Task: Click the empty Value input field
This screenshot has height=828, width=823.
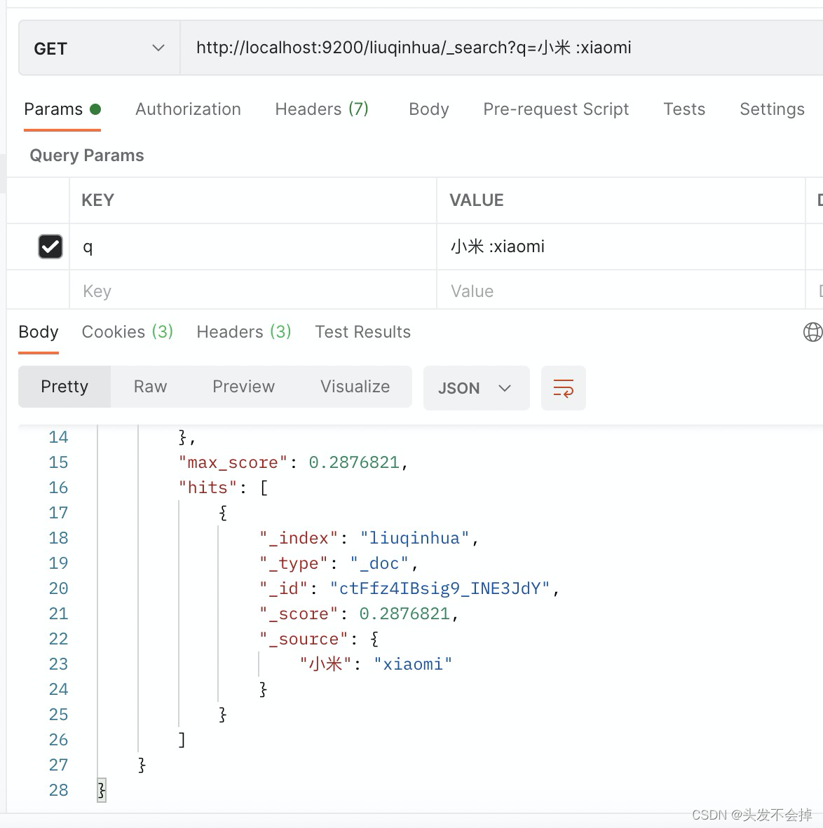Action: [620, 291]
